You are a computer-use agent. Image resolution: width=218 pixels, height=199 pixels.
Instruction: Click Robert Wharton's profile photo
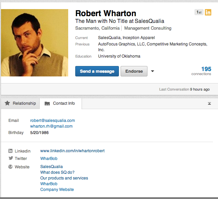35,42
